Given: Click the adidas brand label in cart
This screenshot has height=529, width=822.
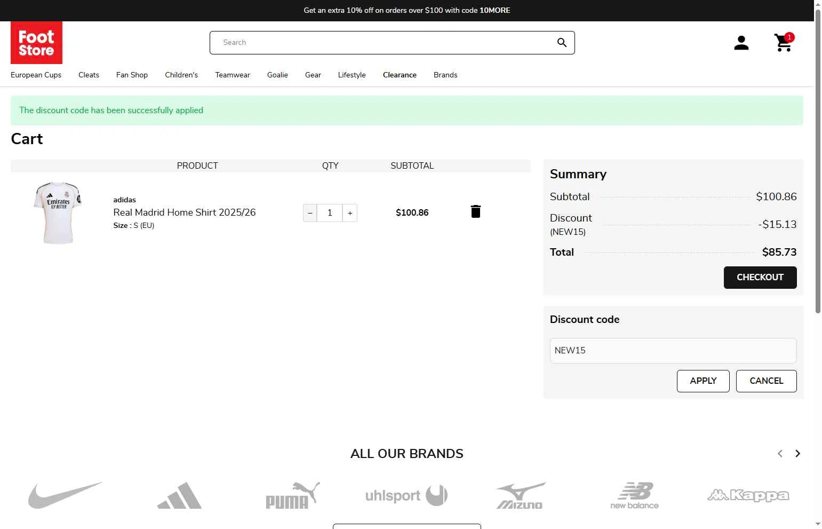Looking at the screenshot, I should (x=124, y=200).
